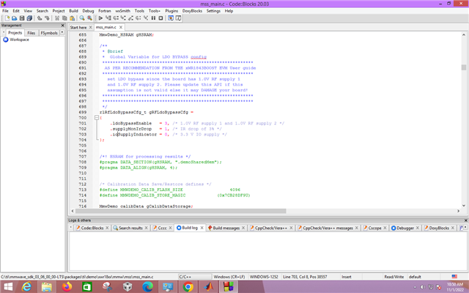Select the Workspace tree item
The width and height of the screenshot is (469, 293).
[x=19, y=40]
